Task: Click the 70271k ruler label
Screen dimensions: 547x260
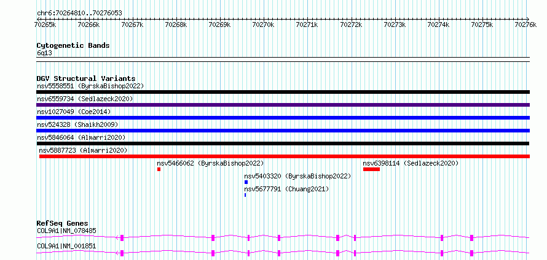Action: click(307, 25)
